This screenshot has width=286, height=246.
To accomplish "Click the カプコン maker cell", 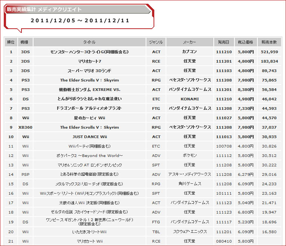I will point(190,52).
